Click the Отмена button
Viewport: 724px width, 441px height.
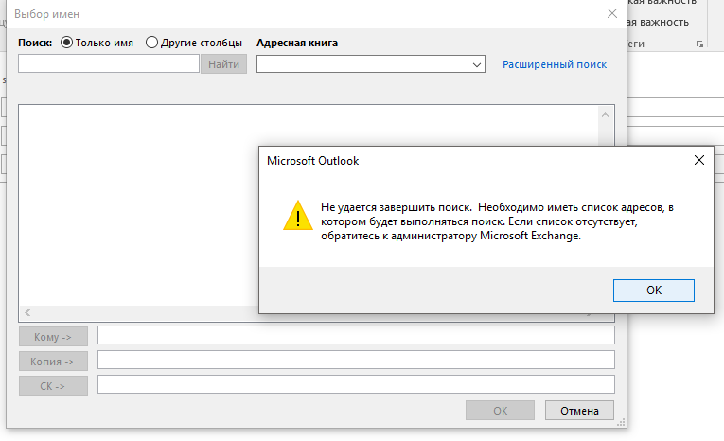579,411
